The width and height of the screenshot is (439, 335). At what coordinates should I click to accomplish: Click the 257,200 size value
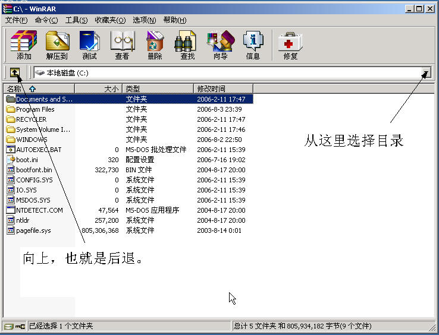(106, 220)
